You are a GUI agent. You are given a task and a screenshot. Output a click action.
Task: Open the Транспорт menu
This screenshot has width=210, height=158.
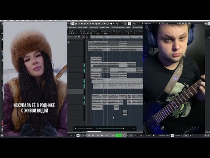click(45, 21)
